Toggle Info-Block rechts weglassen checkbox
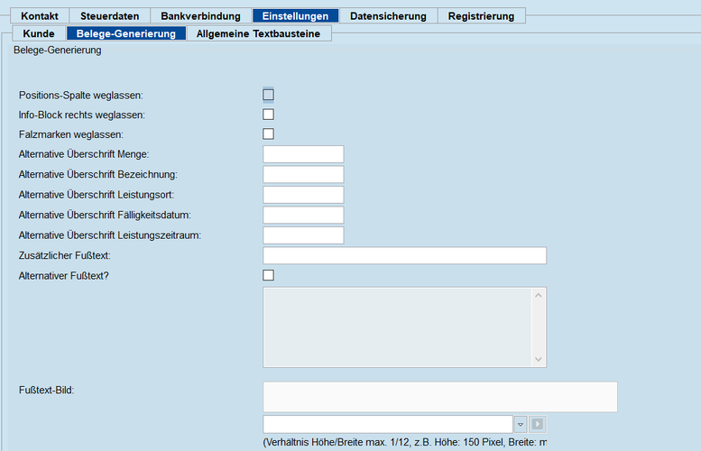This screenshot has width=701, height=451. point(268,115)
